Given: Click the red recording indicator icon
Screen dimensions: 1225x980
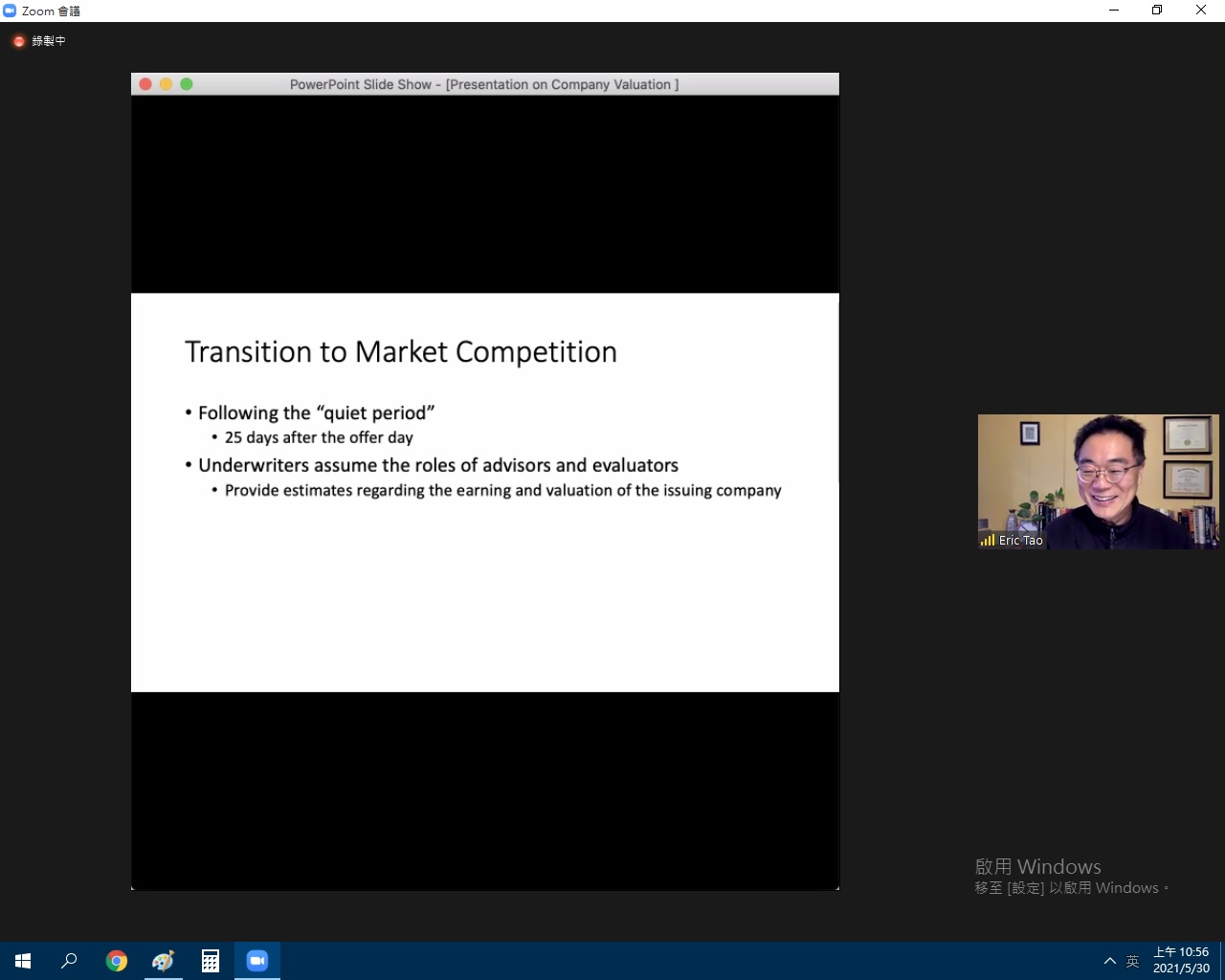Looking at the screenshot, I should (x=18, y=41).
